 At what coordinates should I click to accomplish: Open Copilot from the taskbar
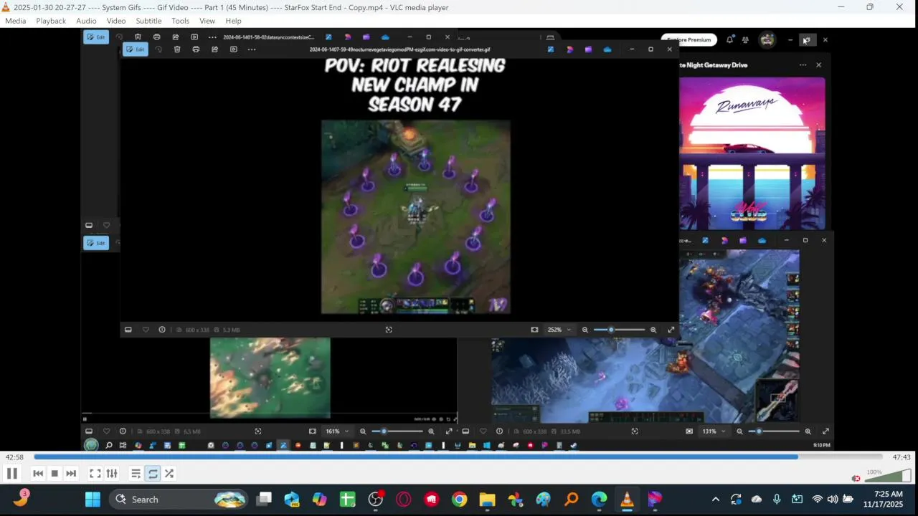[x=320, y=500]
